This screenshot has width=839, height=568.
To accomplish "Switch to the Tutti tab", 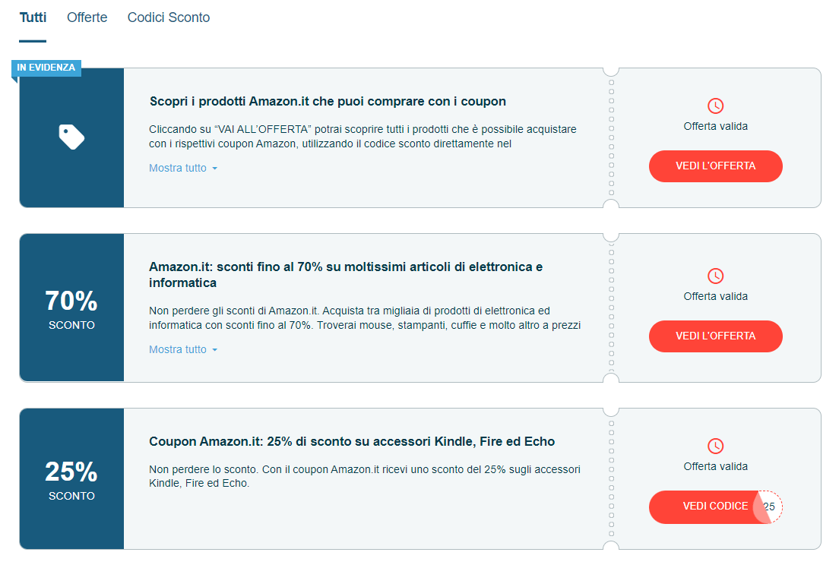I will [x=33, y=17].
